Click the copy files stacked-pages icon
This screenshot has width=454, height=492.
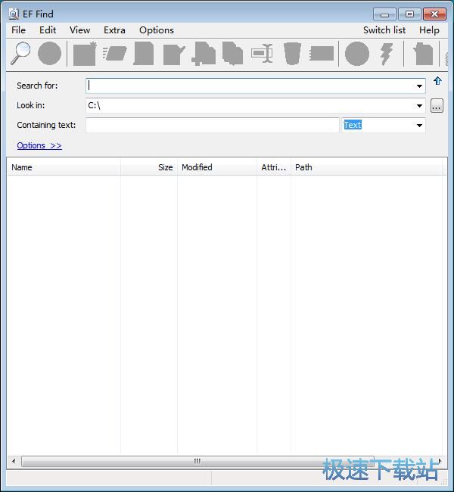(x=232, y=53)
